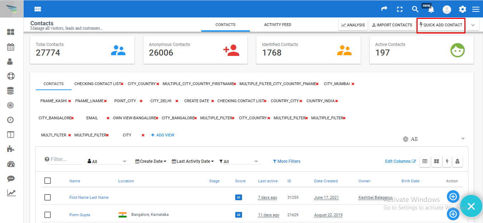Check the First Name Last Name row checkbox
483x223 pixels.
(x=48, y=197)
